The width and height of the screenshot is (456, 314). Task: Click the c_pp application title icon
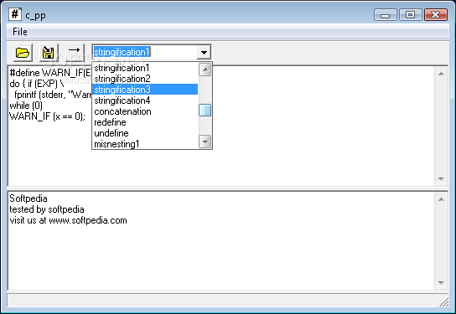15,14
